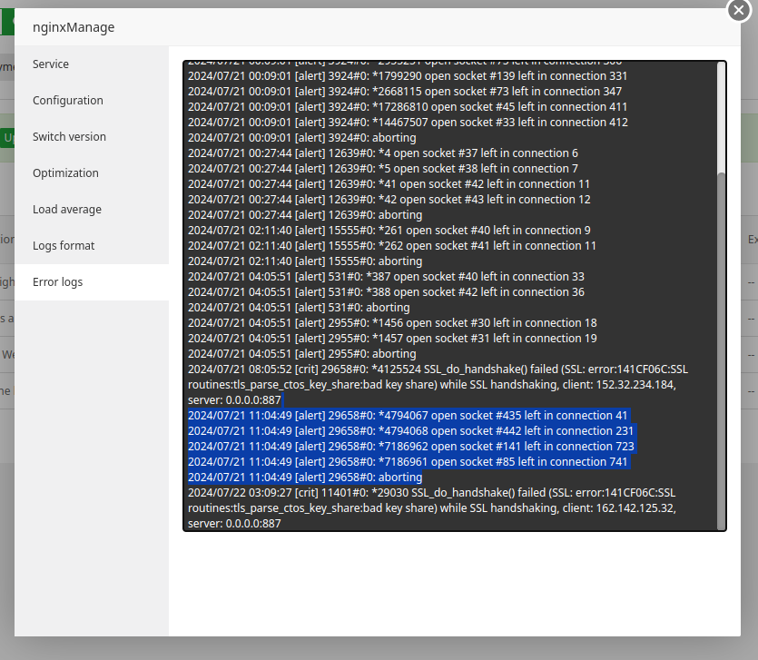Image resolution: width=758 pixels, height=660 pixels.
Task: Click the 531#0 aborting line
Action: coord(299,308)
